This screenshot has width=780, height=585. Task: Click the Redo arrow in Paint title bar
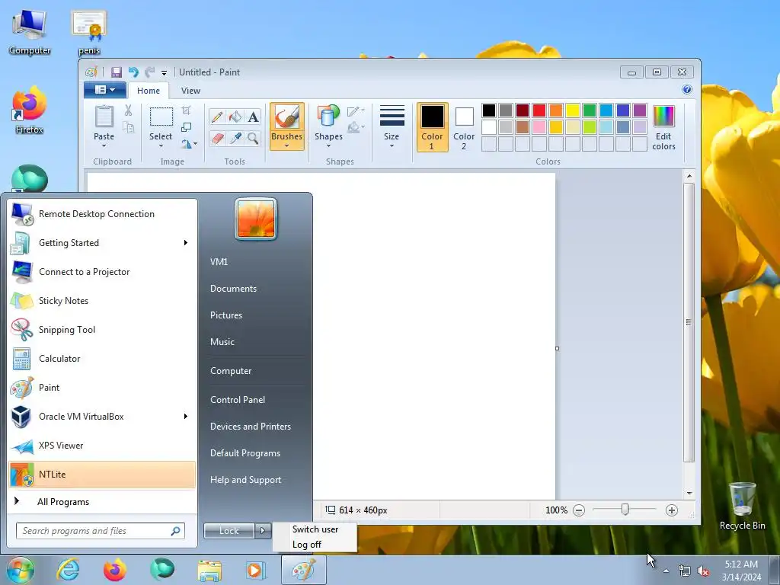click(x=150, y=72)
